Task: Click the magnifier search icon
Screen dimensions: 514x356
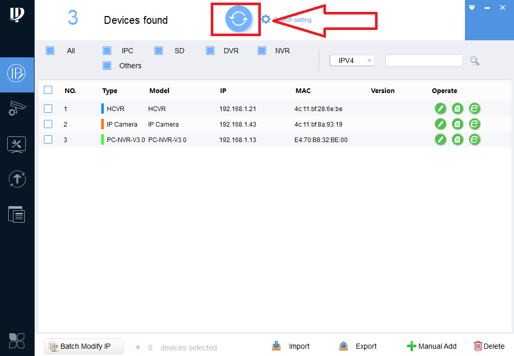Action: tap(474, 60)
